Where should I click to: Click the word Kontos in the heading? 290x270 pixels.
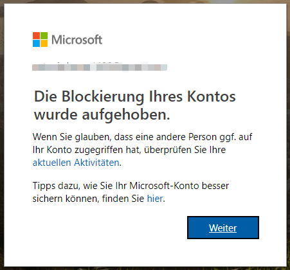[x=212, y=96]
